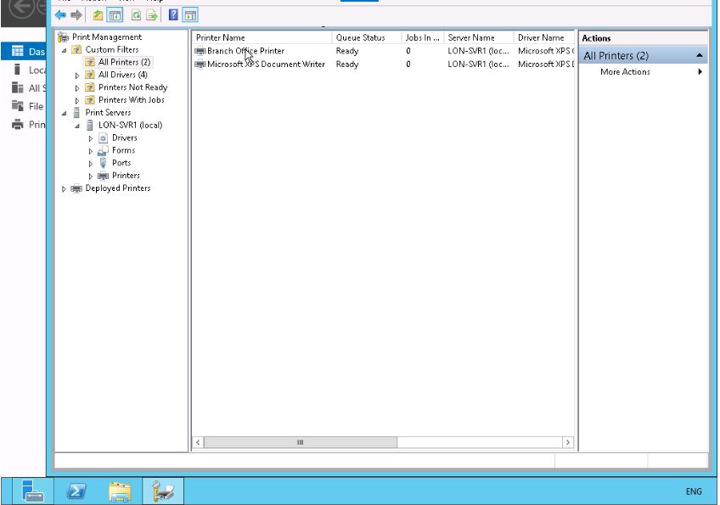The width and height of the screenshot is (720, 505).
Task: Select Printers Not Ready filter
Action: coord(132,87)
